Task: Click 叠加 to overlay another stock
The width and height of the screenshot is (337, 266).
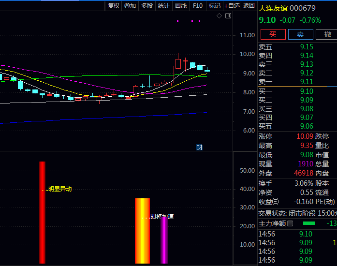Action: [x=130, y=6]
